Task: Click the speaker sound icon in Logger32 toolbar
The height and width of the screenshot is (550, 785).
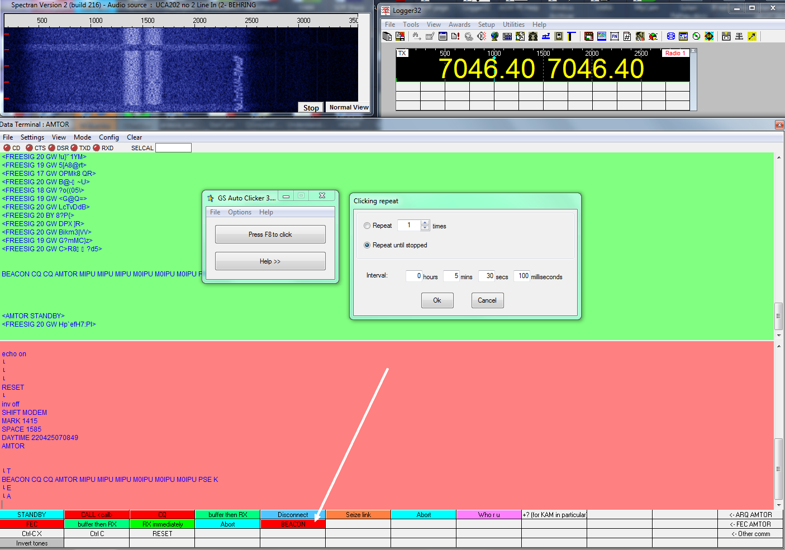Action: [482, 36]
